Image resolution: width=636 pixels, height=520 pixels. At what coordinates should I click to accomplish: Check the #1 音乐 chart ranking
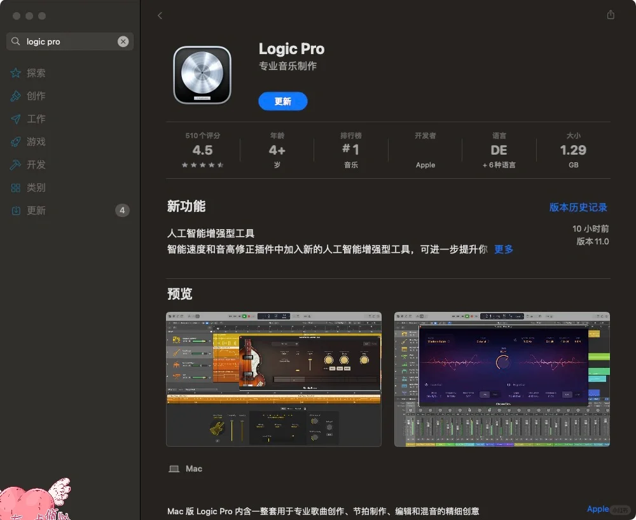350,150
